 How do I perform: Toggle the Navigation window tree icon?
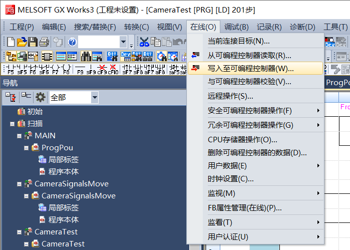11,56
